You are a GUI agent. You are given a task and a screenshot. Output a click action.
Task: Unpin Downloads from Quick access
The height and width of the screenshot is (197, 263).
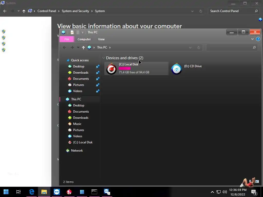tap(98, 73)
